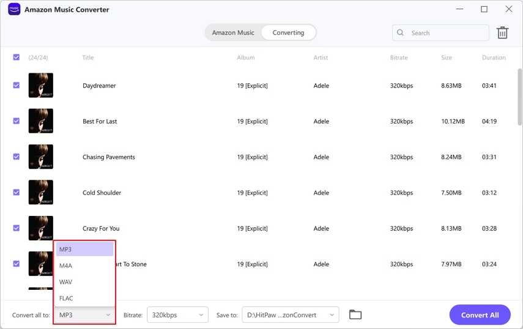This screenshot has height=329, width=523.
Task: Uncheck the Best For Last checkbox
Action: point(17,121)
